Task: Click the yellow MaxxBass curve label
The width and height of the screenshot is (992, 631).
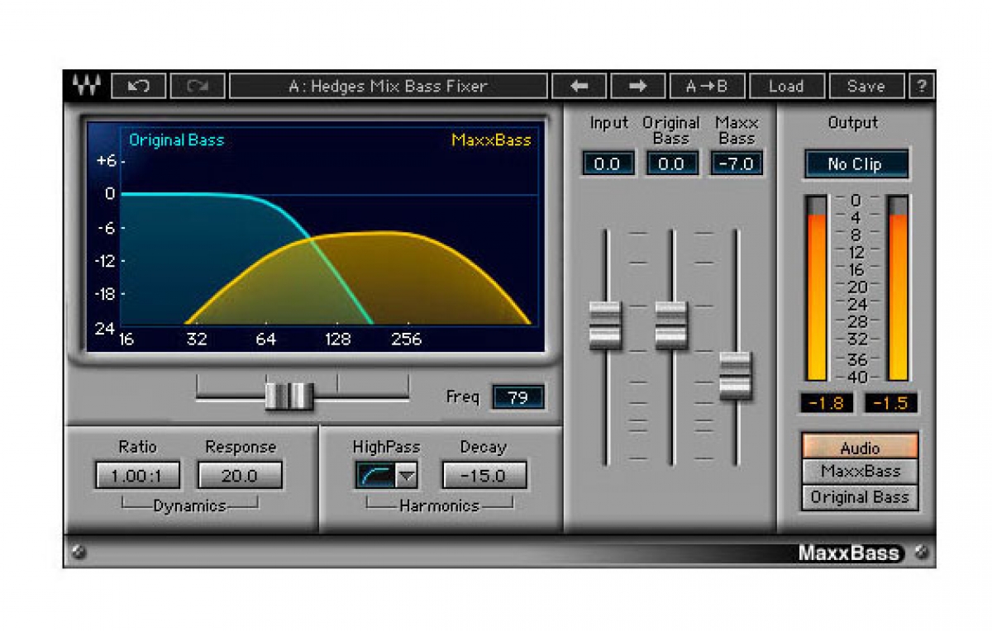Action: 491,140
